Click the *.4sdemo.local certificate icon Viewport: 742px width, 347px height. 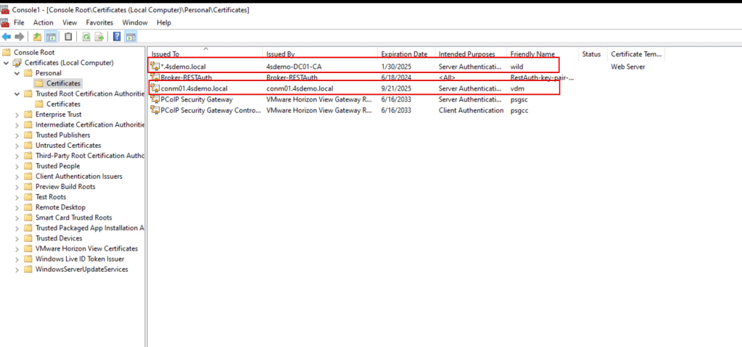coord(154,67)
